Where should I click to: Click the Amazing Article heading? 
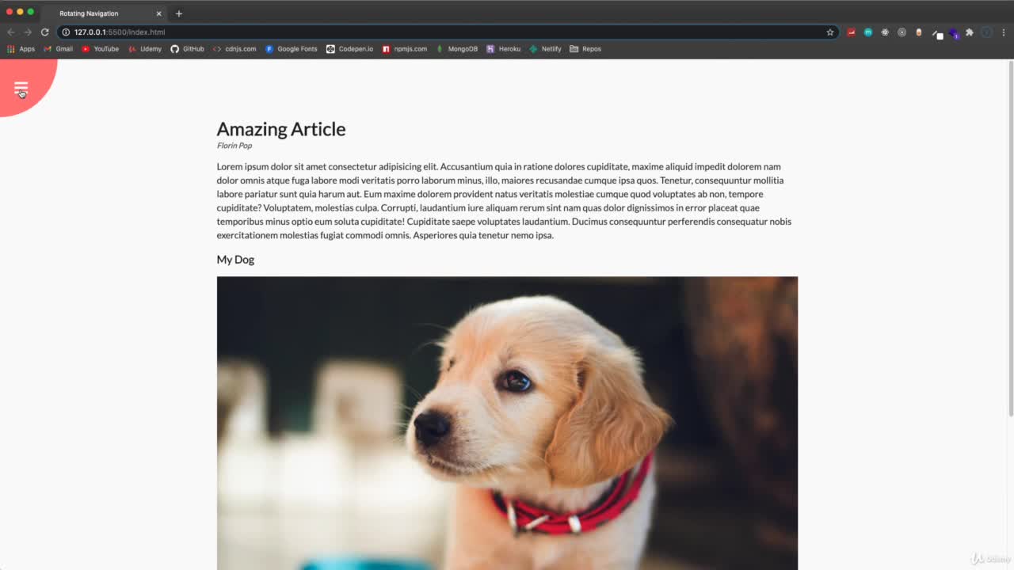tap(281, 129)
